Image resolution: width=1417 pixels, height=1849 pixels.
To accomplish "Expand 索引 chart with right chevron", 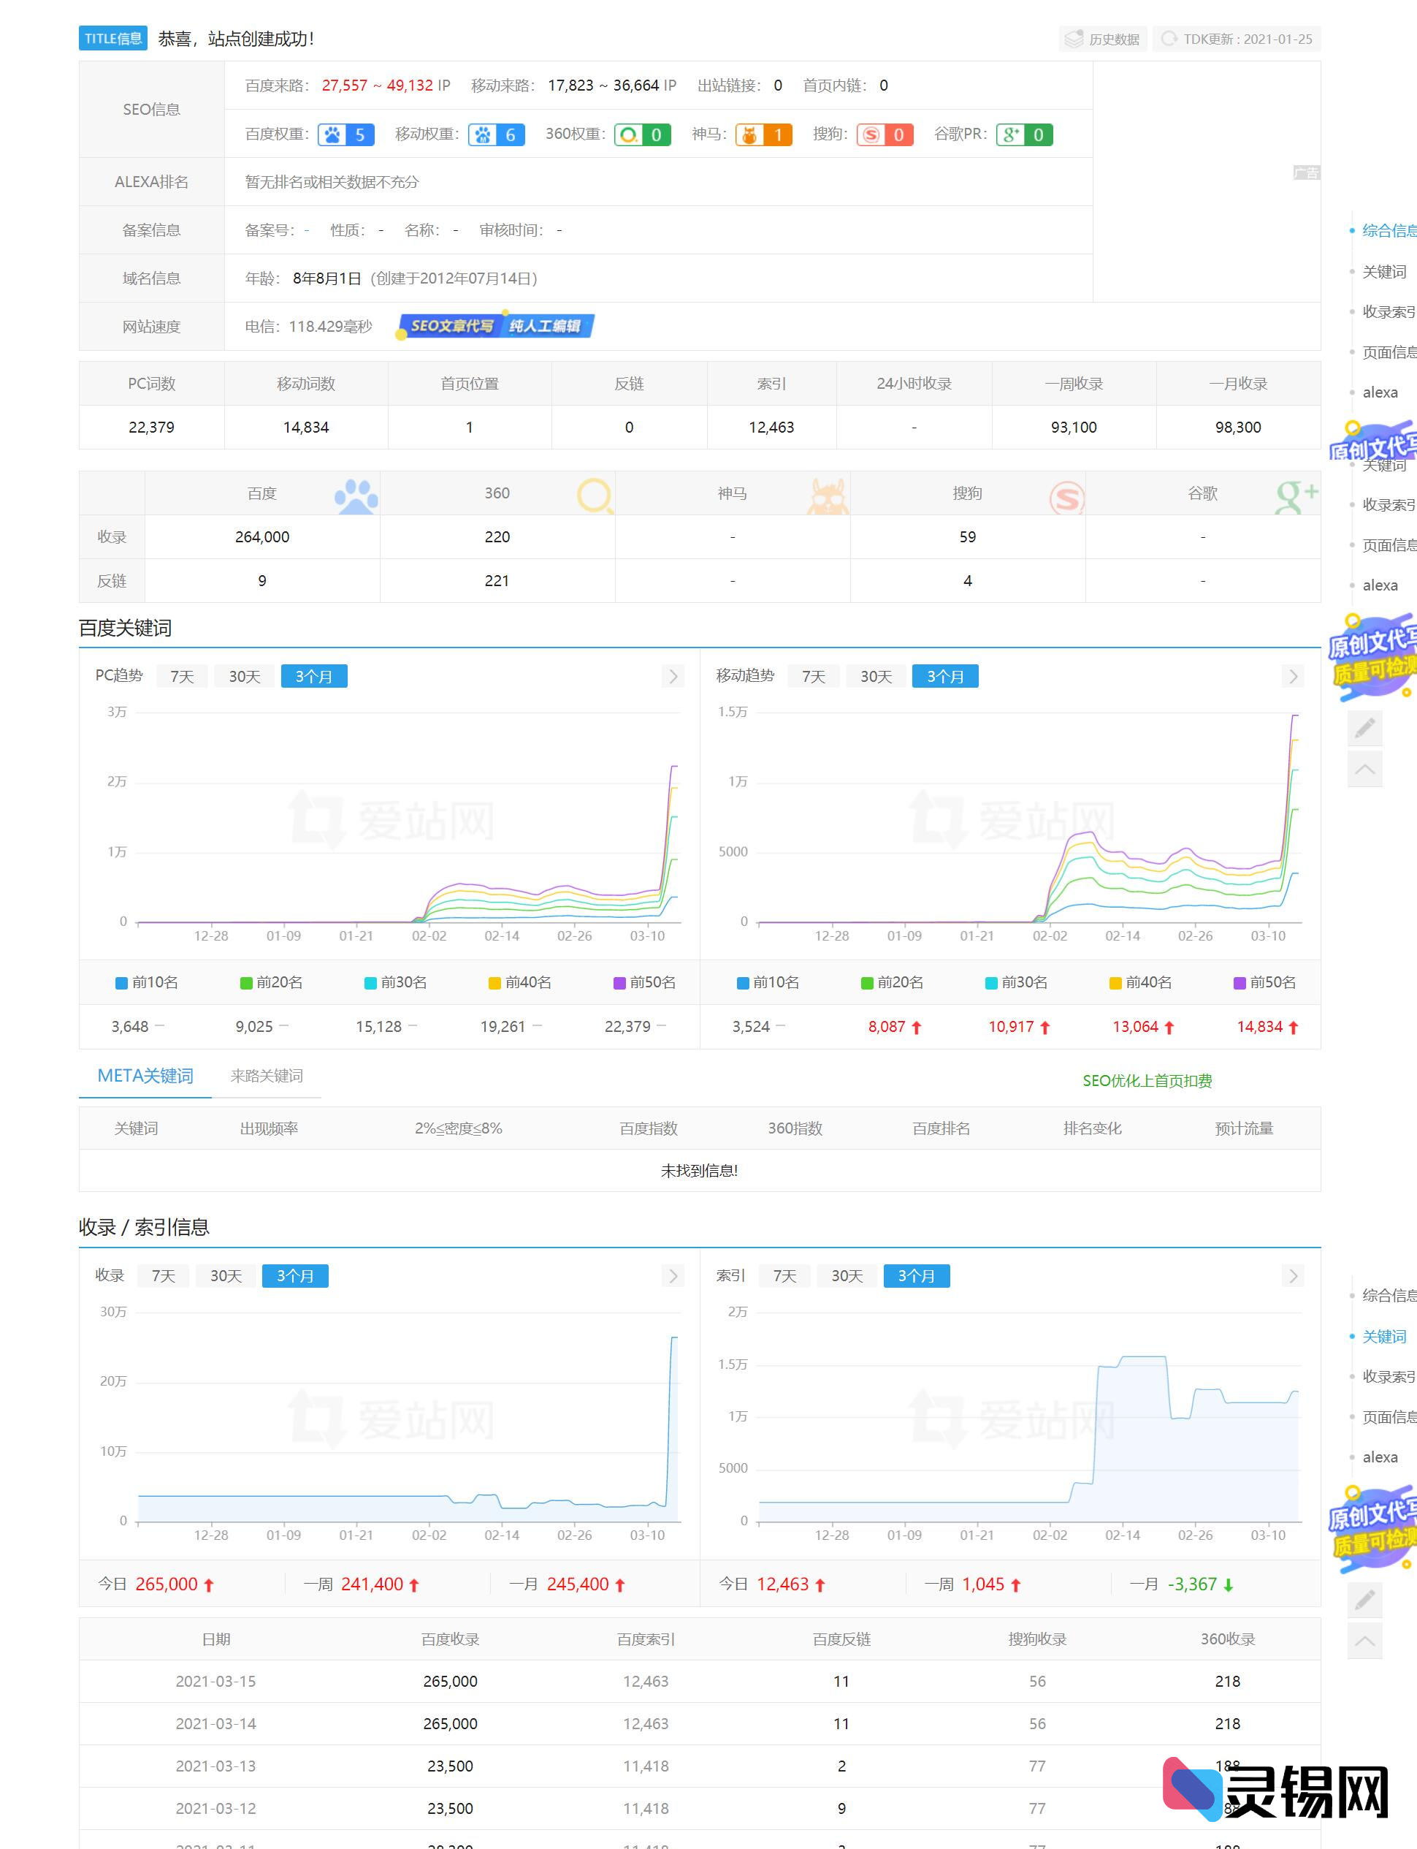I will [x=1293, y=1276].
